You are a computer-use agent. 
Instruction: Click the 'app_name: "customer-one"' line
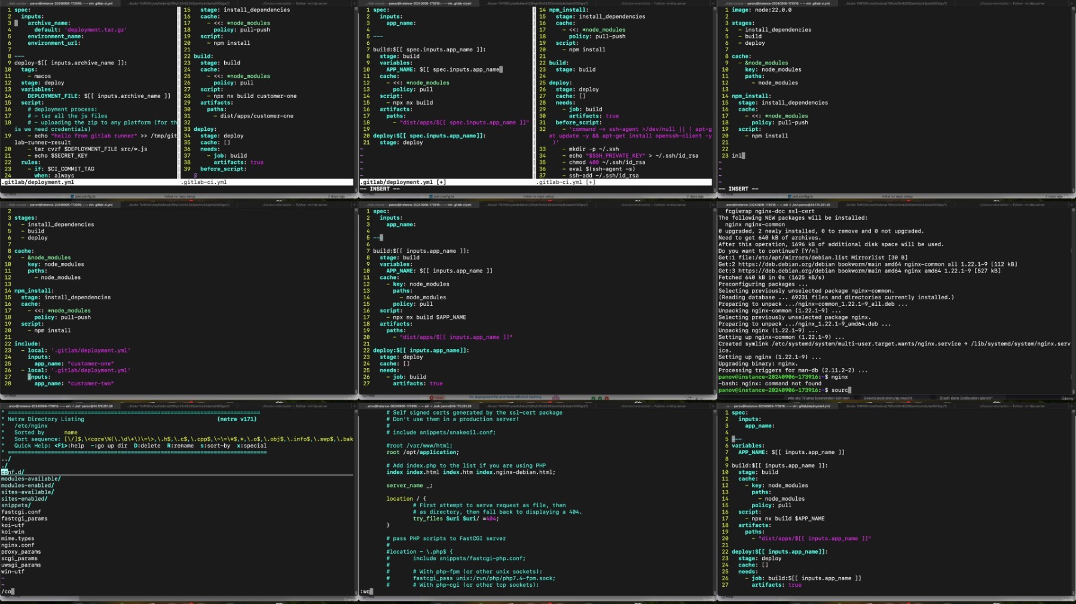pyautogui.click(x=74, y=363)
